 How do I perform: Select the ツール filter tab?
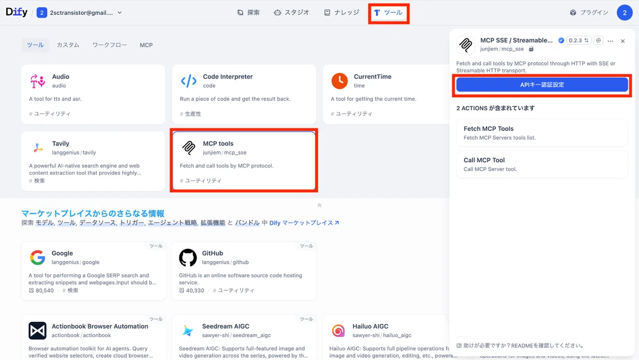(x=35, y=45)
